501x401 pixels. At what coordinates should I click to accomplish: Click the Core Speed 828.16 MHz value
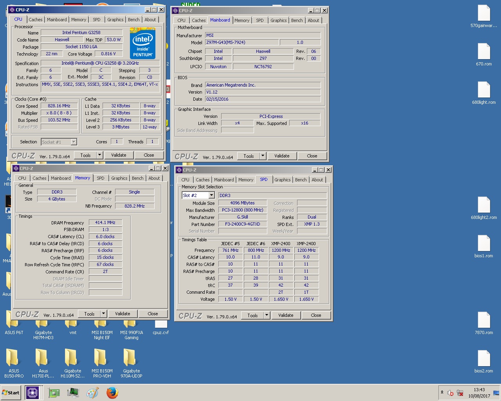59,106
